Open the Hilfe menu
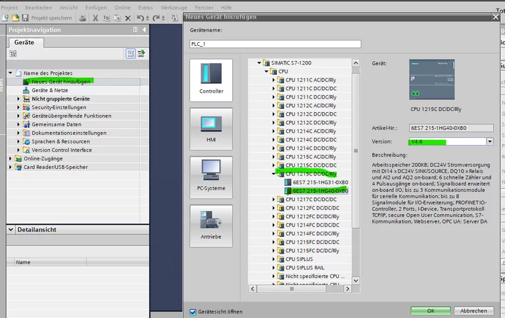The height and width of the screenshot is (318, 505). point(226,7)
